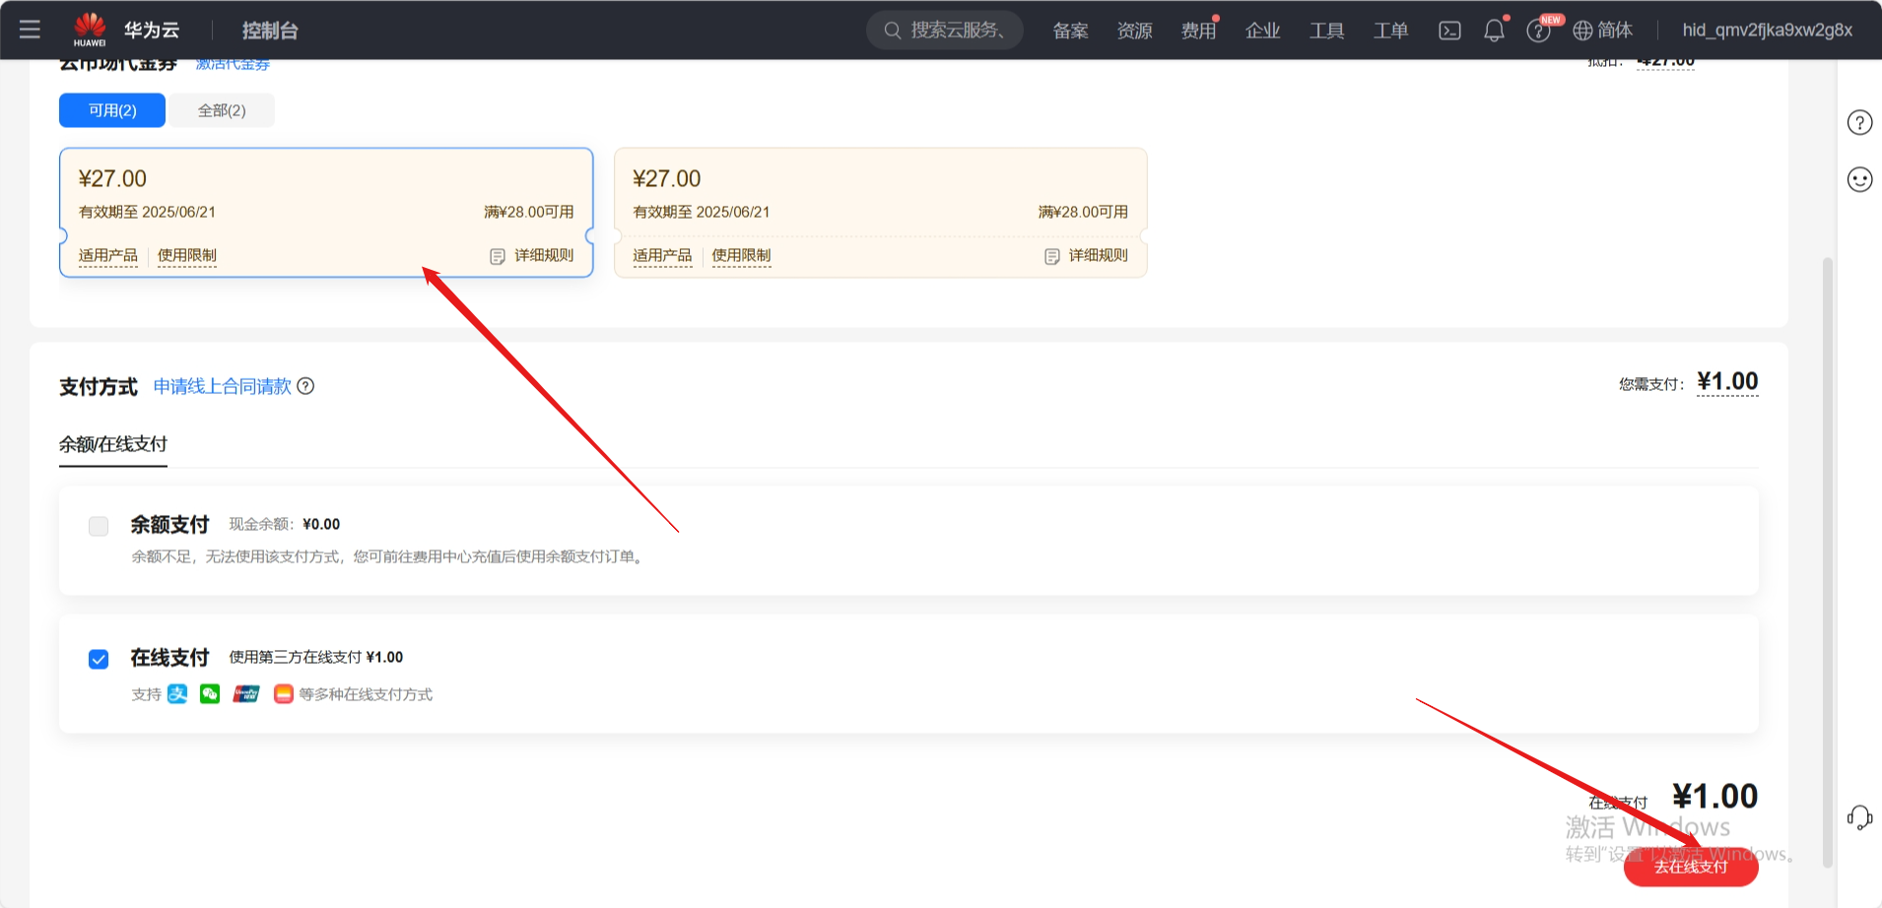
Task: Expand the 费用 menu in top bar
Action: click(x=1197, y=31)
